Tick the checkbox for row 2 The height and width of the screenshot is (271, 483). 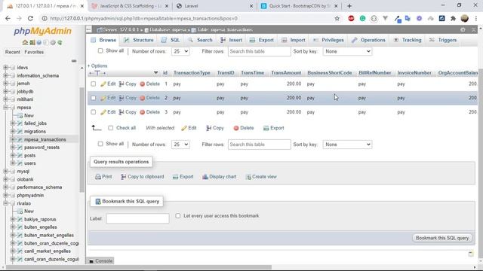tap(94, 98)
